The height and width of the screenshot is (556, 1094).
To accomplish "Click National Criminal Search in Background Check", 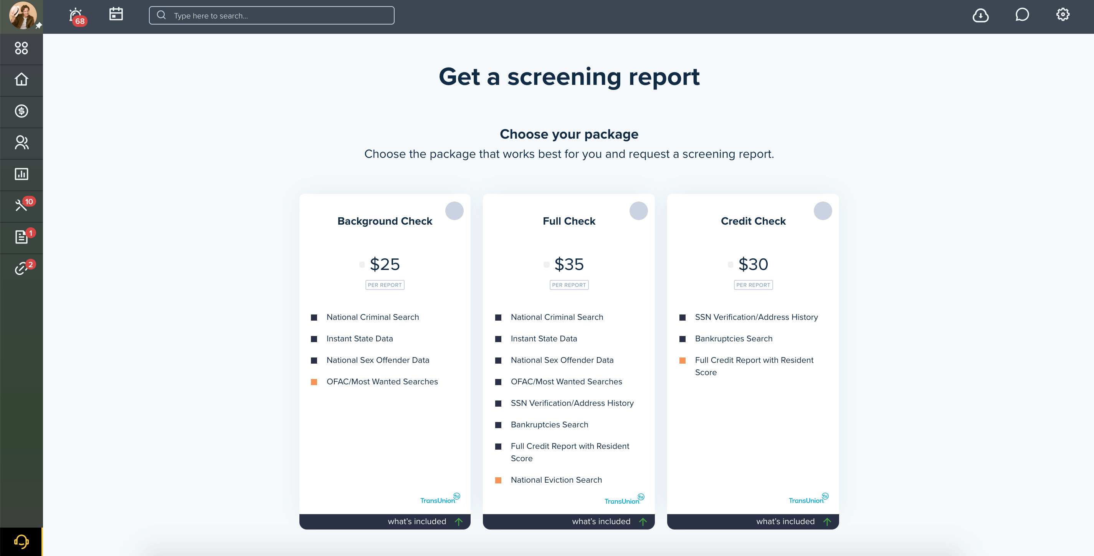I will click(x=372, y=317).
